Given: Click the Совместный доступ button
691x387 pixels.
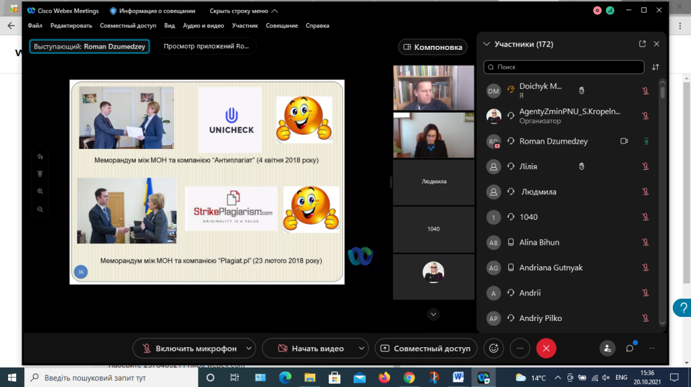Looking at the screenshot, I should pyautogui.click(x=426, y=349).
